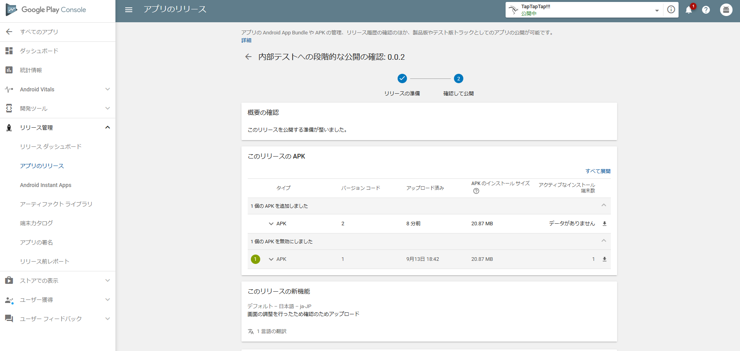This screenshot has height=351, width=740.
Task: Go to step リリースの準備 checkmark
Action: pyautogui.click(x=402, y=78)
